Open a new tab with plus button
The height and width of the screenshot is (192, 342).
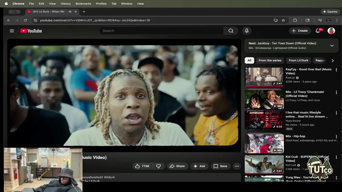pos(84,12)
